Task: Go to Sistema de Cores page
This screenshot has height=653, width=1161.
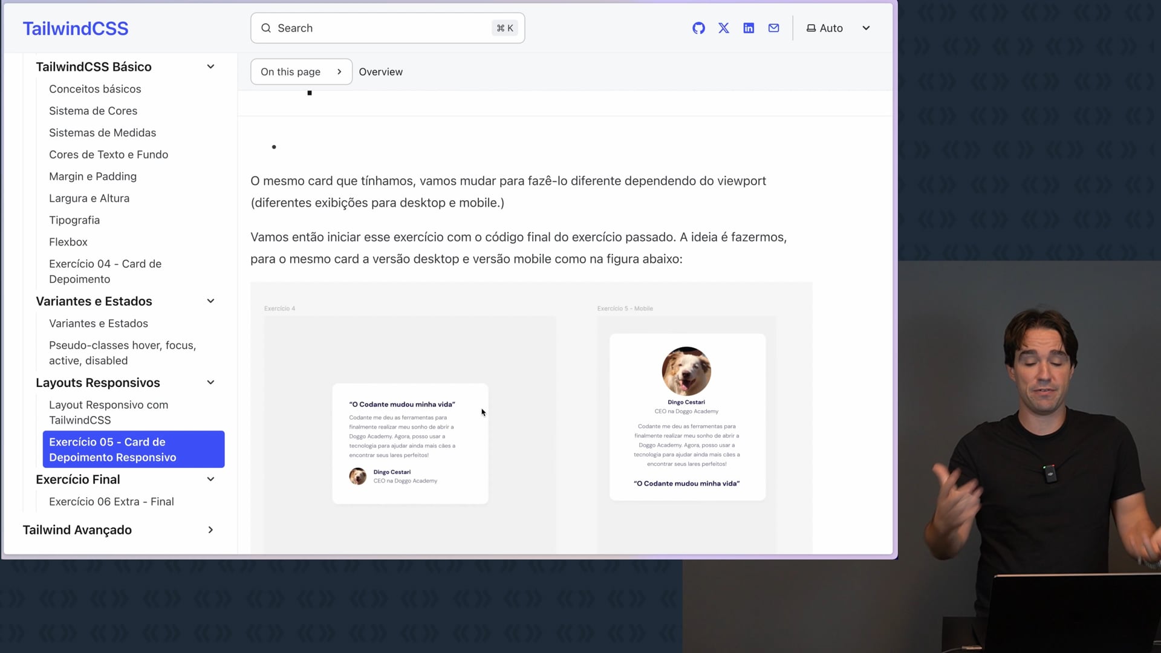Action: 93,111
